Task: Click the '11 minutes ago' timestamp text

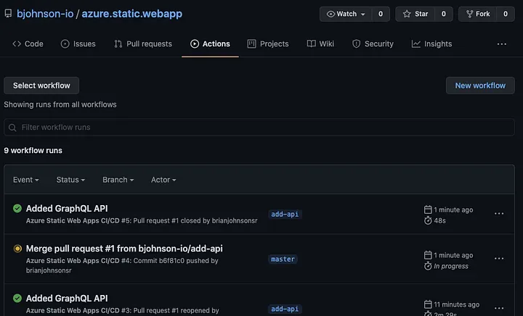Action: coord(457,304)
